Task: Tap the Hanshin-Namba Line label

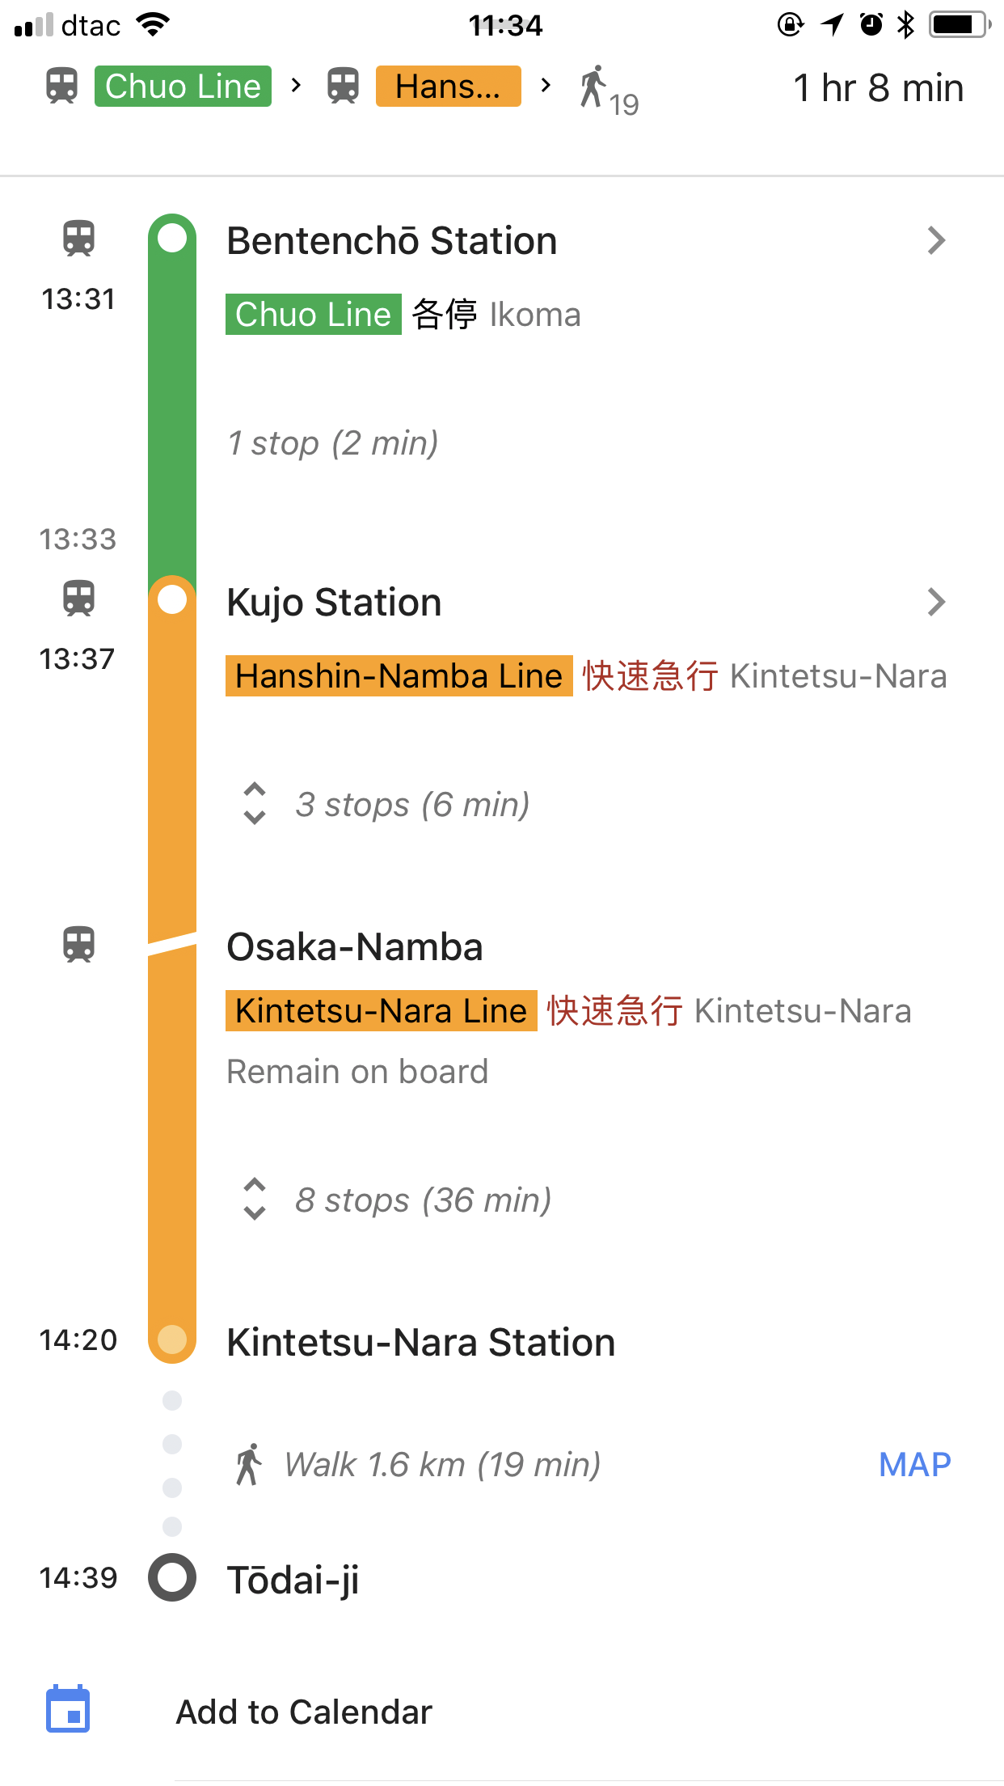Action: [x=399, y=675]
